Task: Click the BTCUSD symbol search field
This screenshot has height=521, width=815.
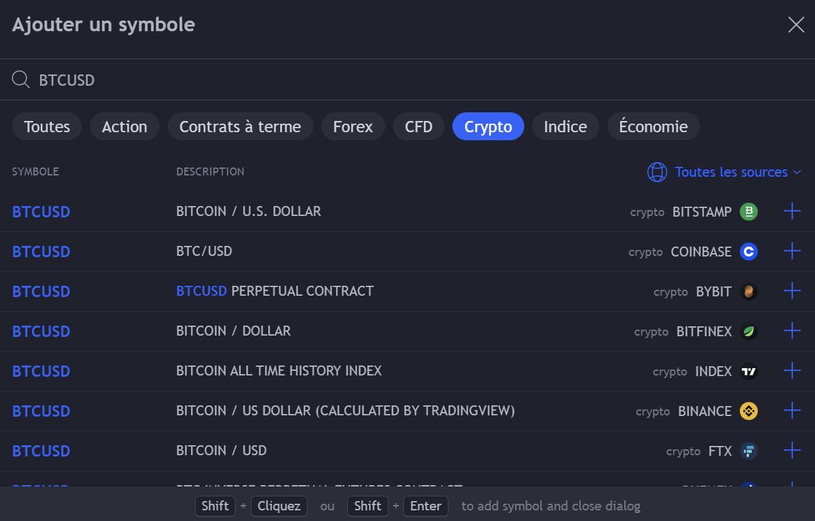Action: click(x=399, y=80)
